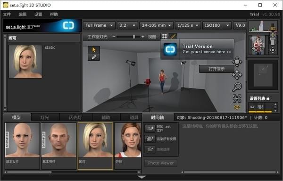
Task: Click the yellow reset view icon
Action: pos(237,107)
